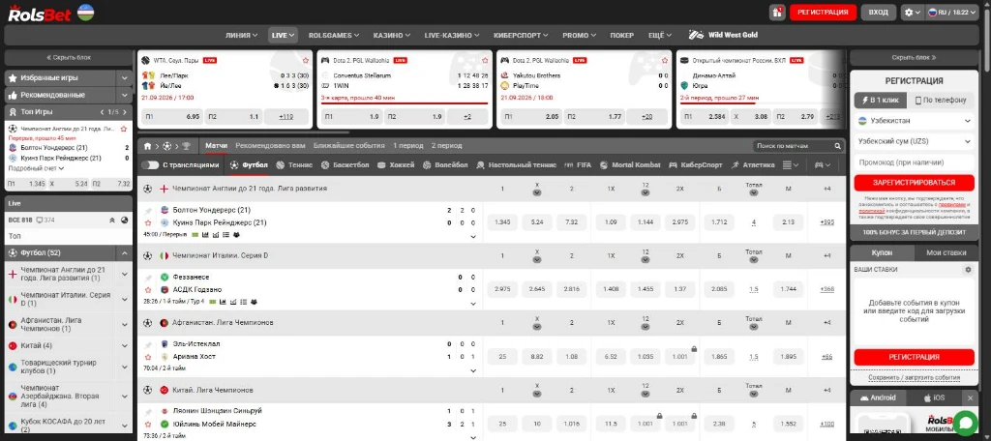Open the ЛИНИЯ menu
This screenshot has height=441, width=991.
pyautogui.click(x=241, y=36)
